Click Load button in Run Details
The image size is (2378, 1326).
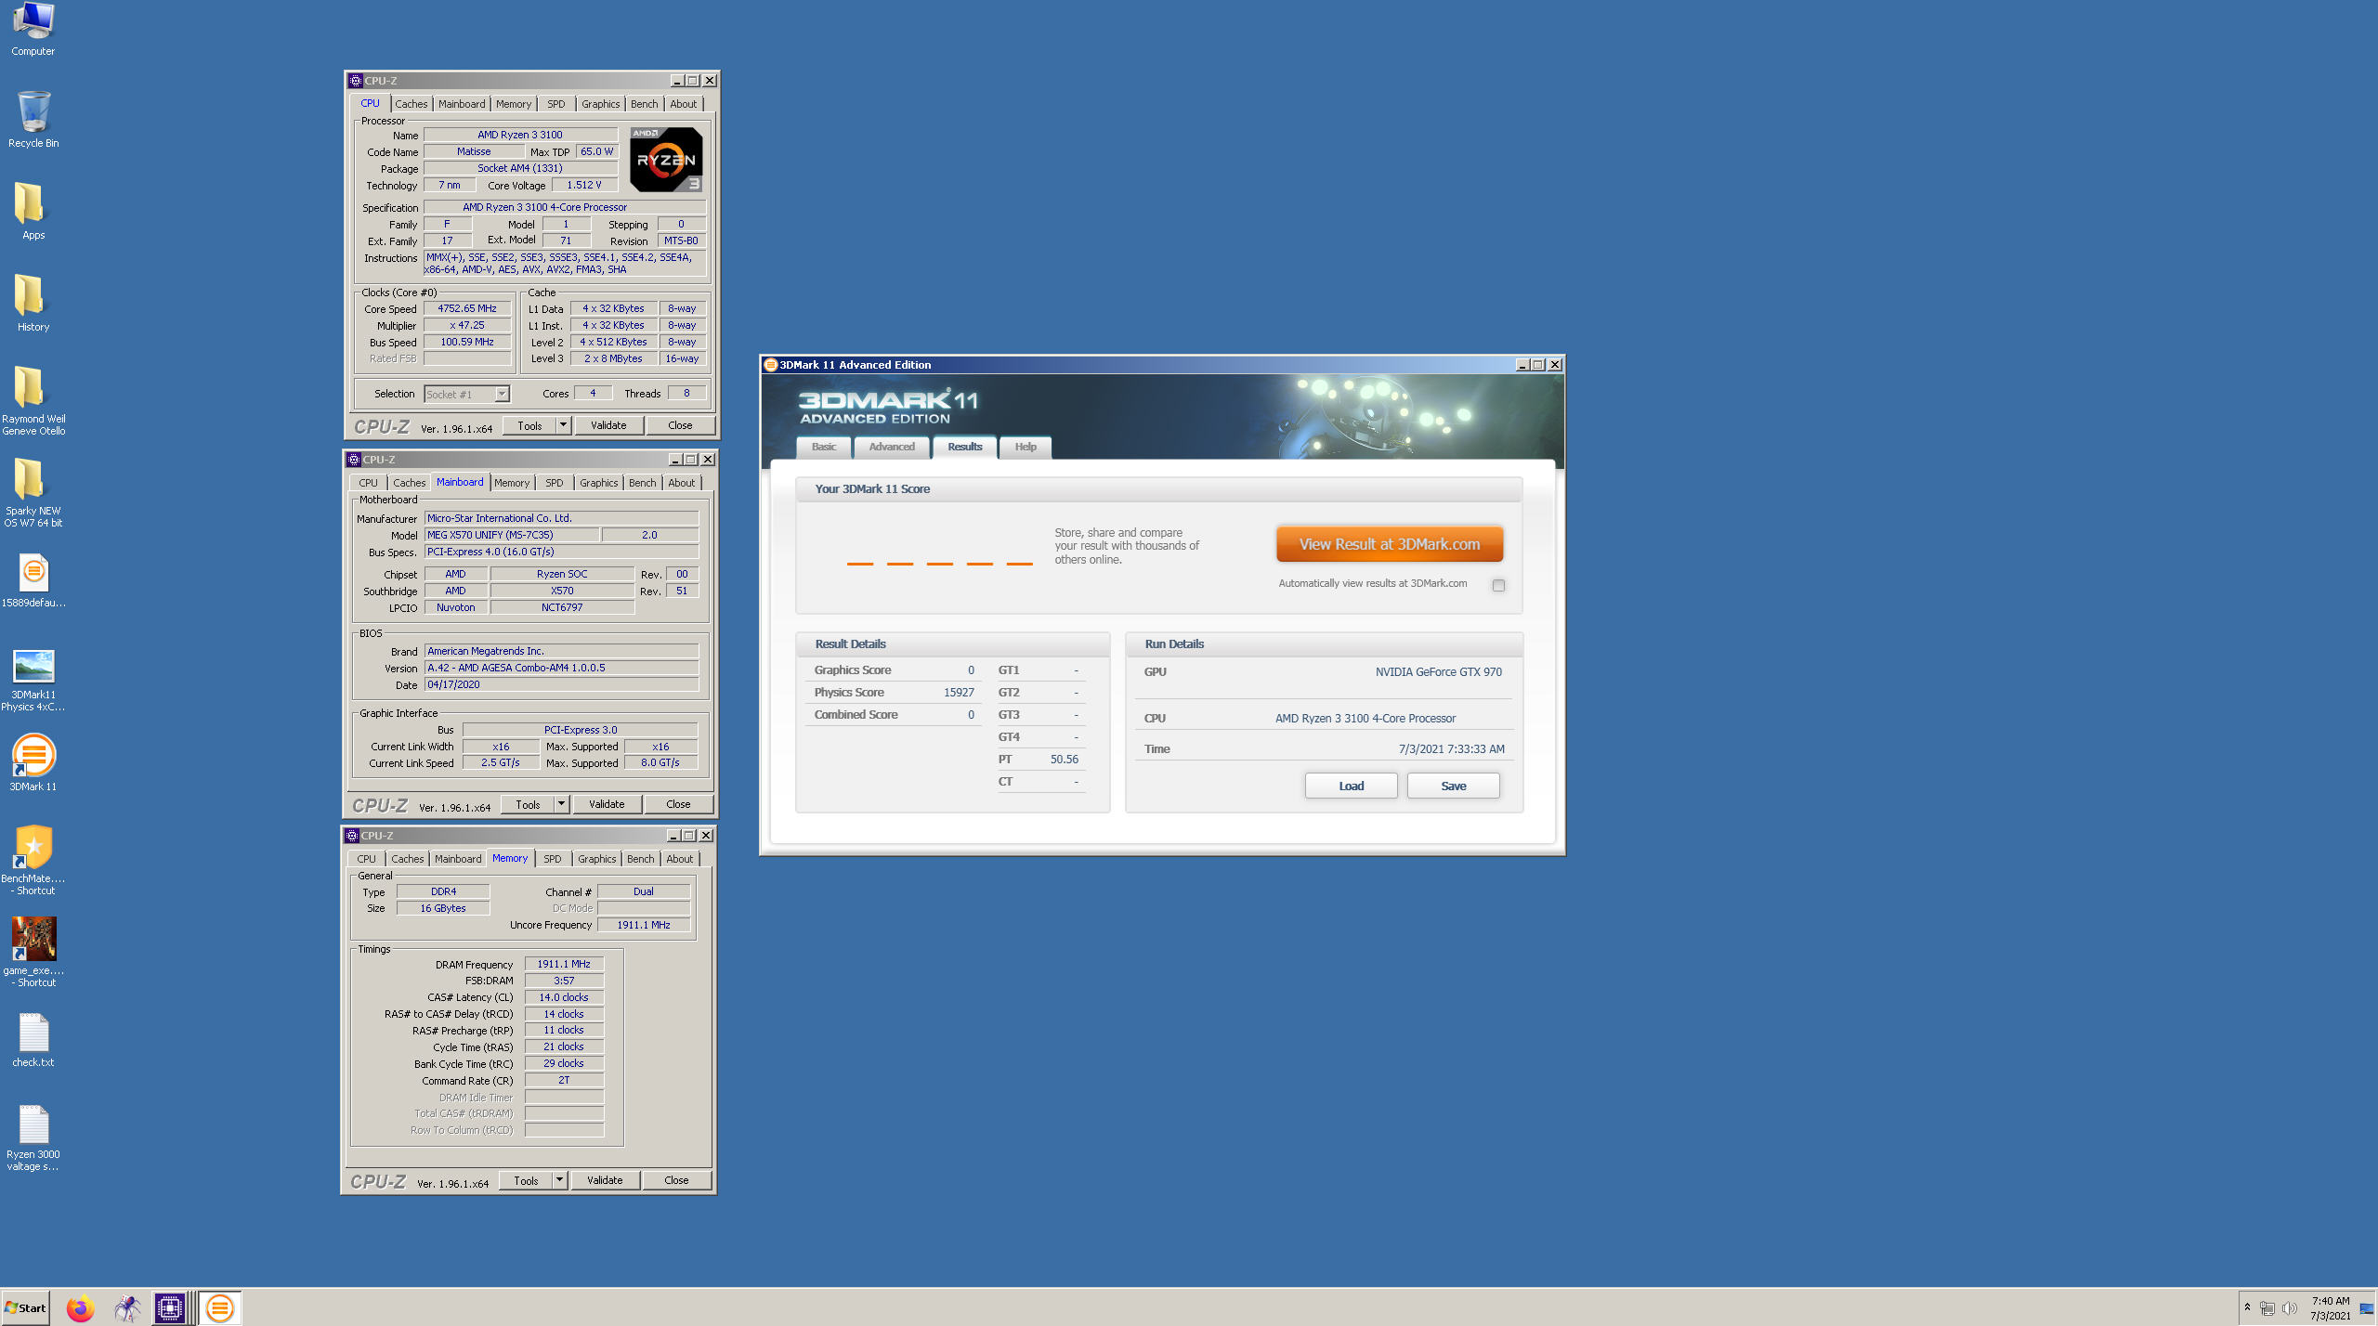pyautogui.click(x=1351, y=786)
